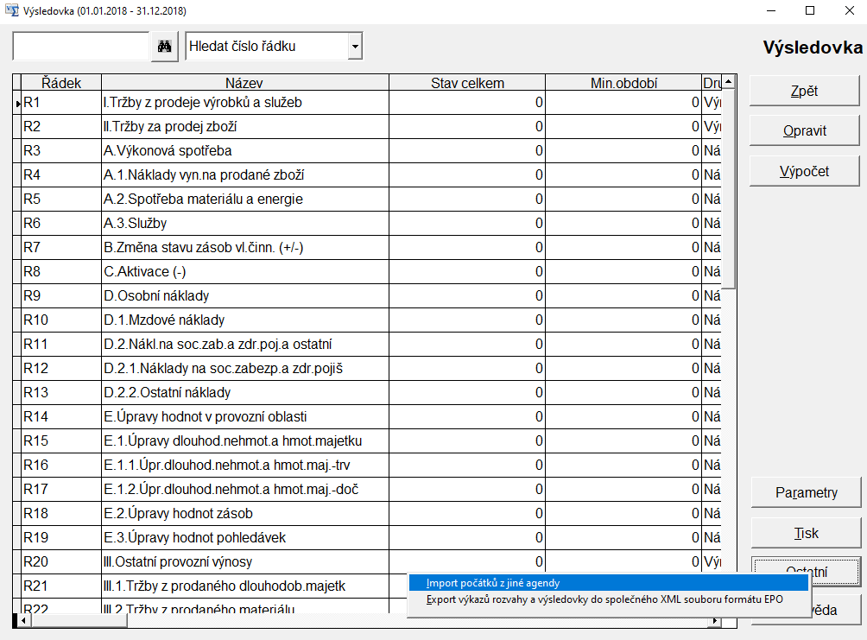Click the Řádek column header
The width and height of the screenshot is (867, 640).
61,83
